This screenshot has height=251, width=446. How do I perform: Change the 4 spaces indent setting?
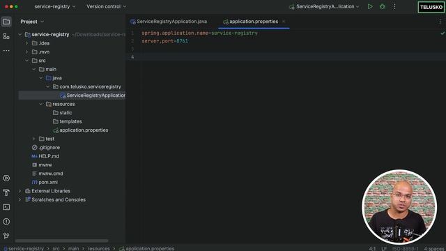pyautogui.click(x=435, y=249)
